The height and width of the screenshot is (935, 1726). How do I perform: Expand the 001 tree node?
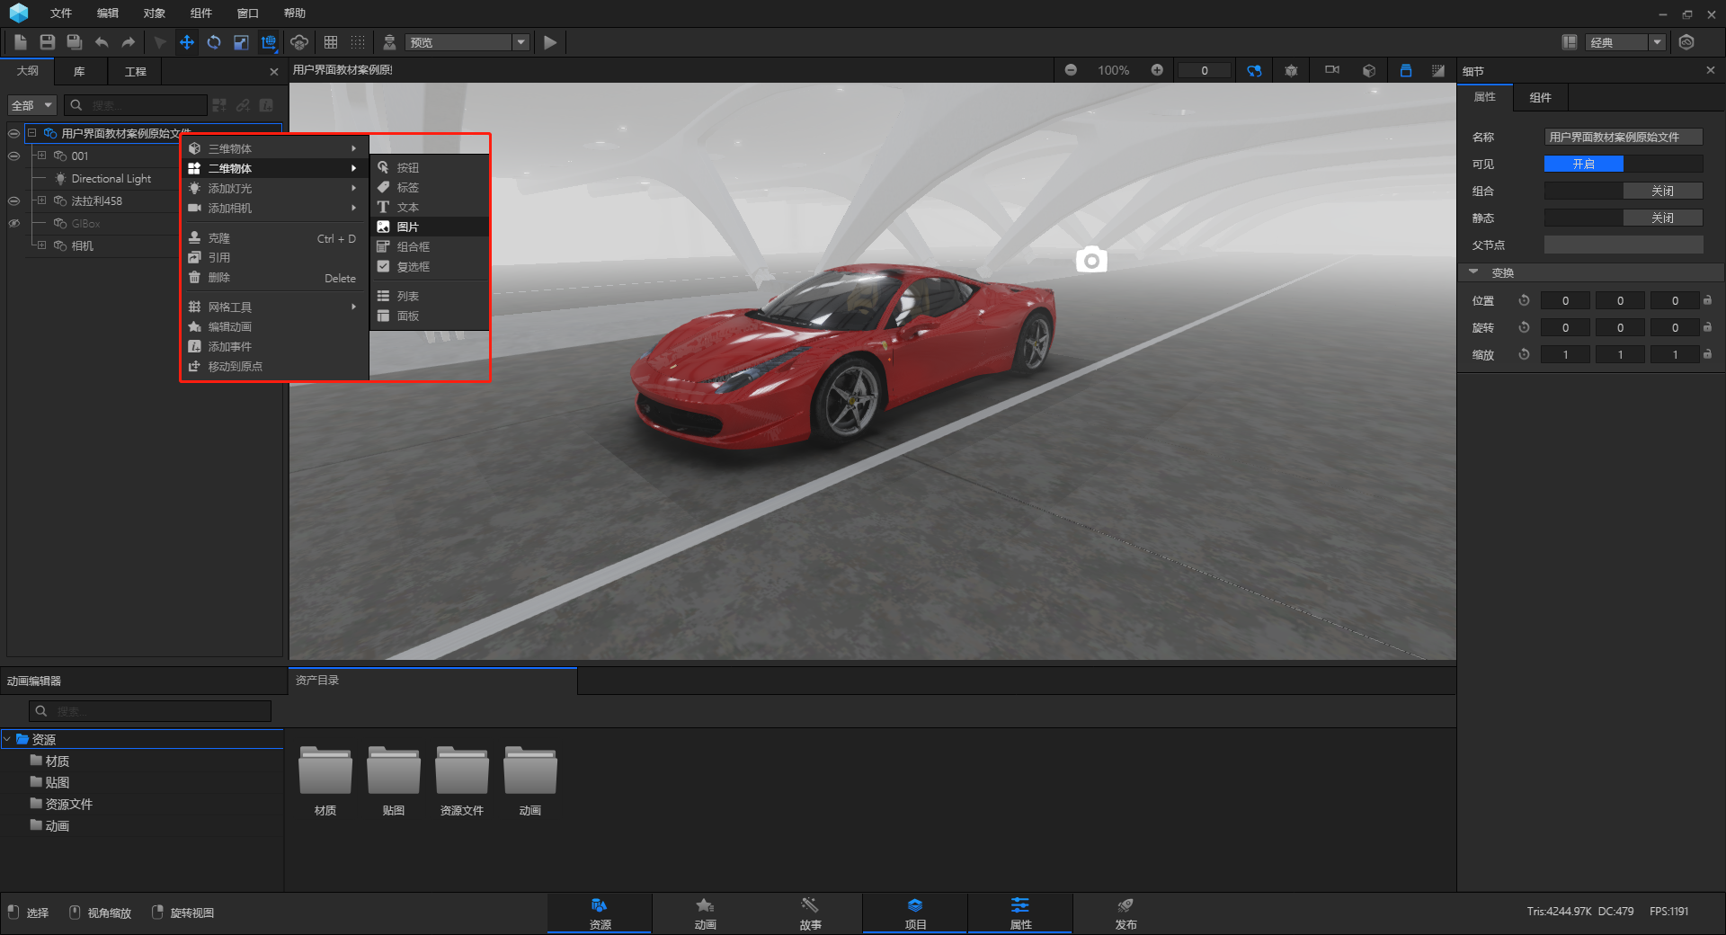coord(41,156)
